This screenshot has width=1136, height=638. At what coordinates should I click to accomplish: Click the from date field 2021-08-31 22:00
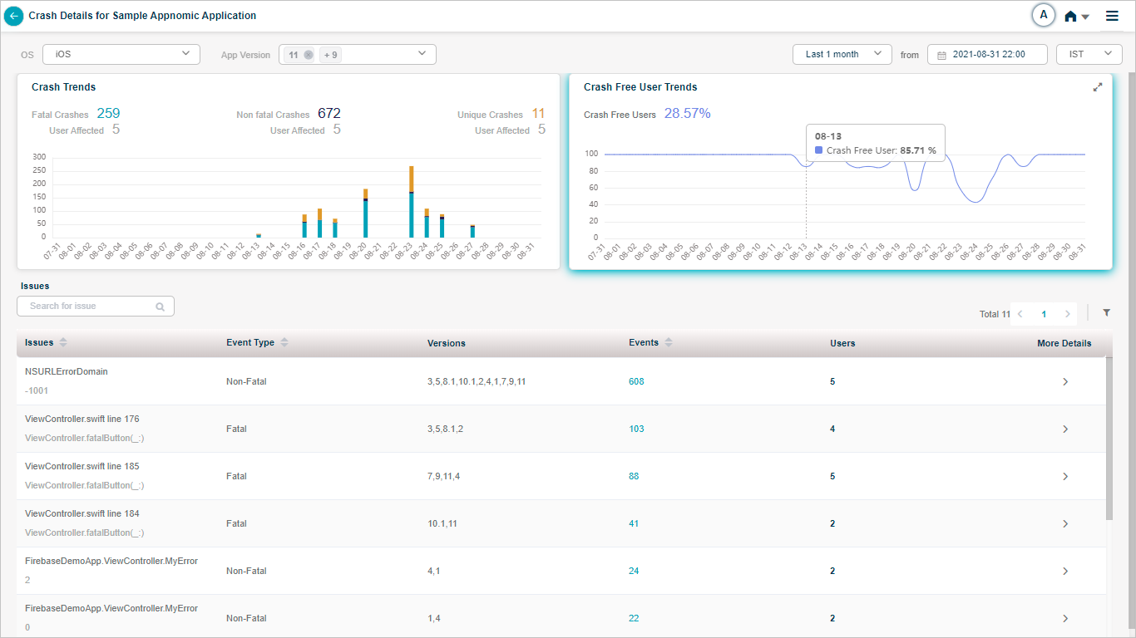pos(987,54)
